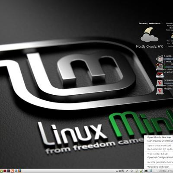
Task: Click the CPU gear gauge icon
Action: [160, 59]
